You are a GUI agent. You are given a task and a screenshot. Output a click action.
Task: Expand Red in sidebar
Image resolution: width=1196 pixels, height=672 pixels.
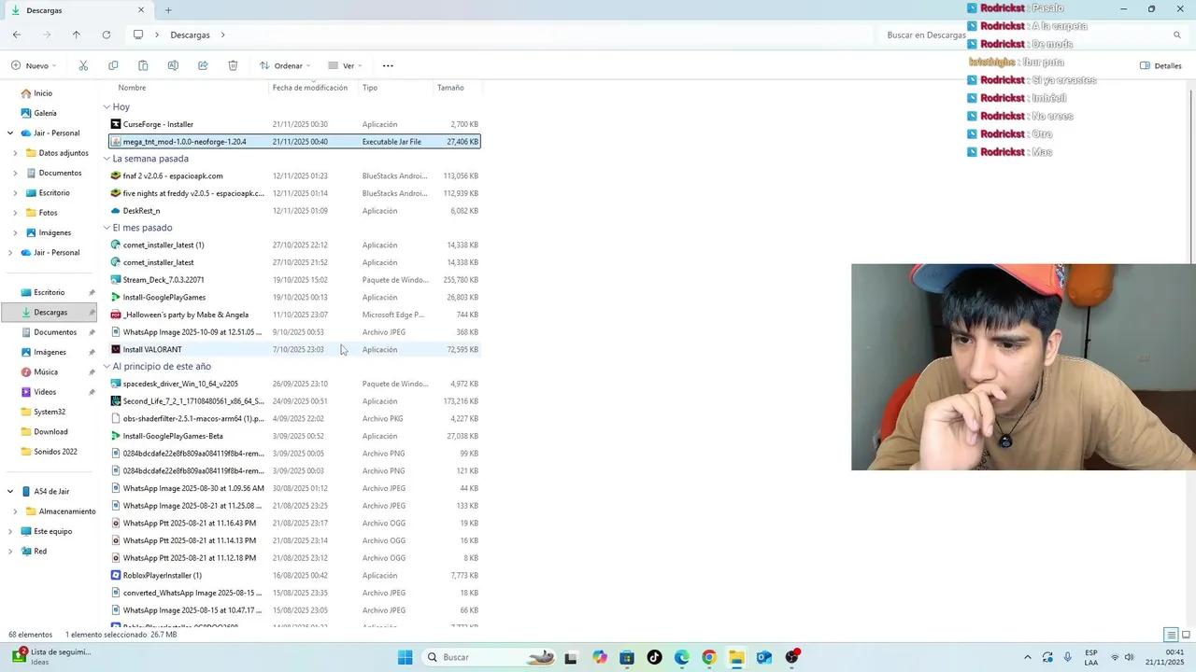[10, 552]
